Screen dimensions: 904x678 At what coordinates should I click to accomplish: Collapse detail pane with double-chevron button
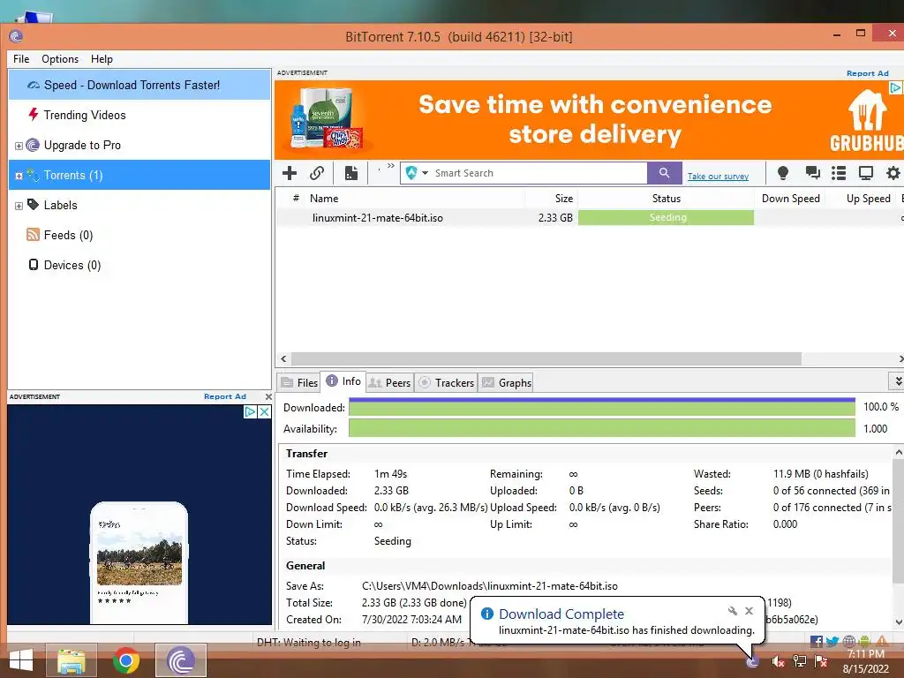[897, 381]
